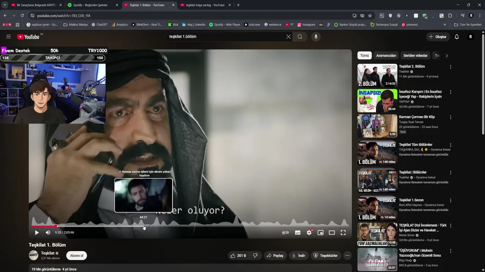Mute the video volume speaker icon
This screenshot has width=485, height=272.
(x=48, y=233)
